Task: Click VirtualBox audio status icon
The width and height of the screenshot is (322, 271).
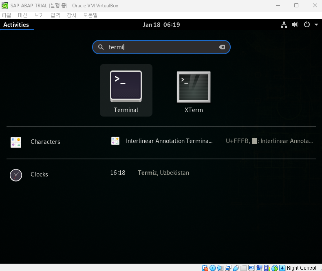Action: tap(220, 268)
